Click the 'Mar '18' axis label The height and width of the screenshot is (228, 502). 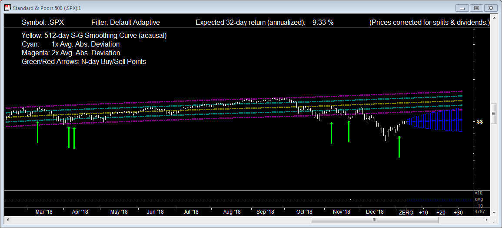tap(44, 212)
